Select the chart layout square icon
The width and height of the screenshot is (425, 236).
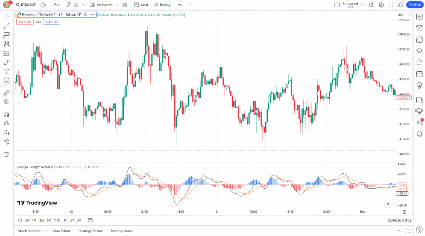[x=337, y=5]
